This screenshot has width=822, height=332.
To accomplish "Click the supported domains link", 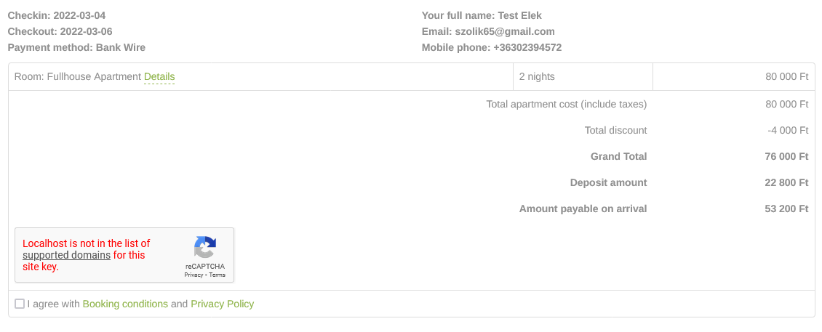I will 66,255.
